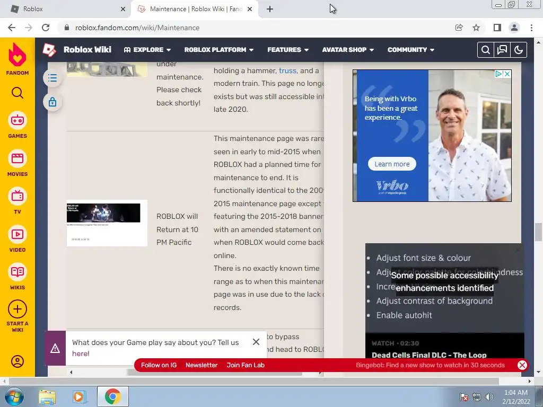Expand the Features dropdown

[288, 50]
